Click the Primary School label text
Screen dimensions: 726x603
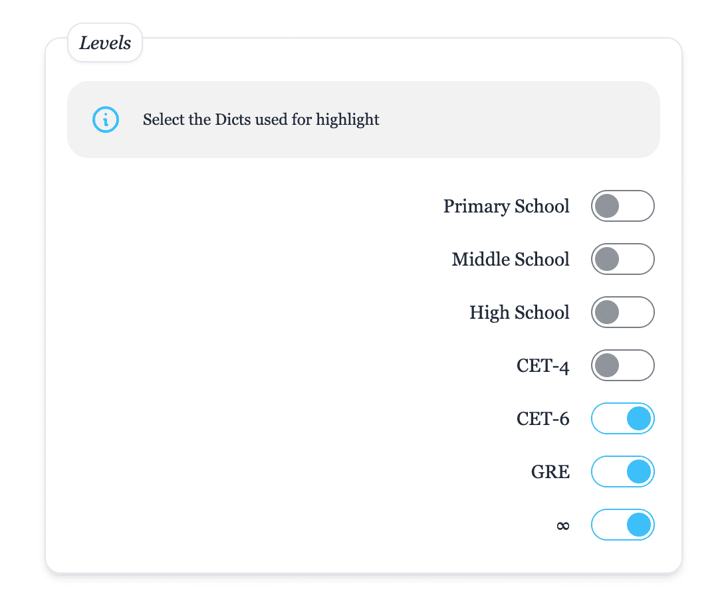(x=506, y=207)
